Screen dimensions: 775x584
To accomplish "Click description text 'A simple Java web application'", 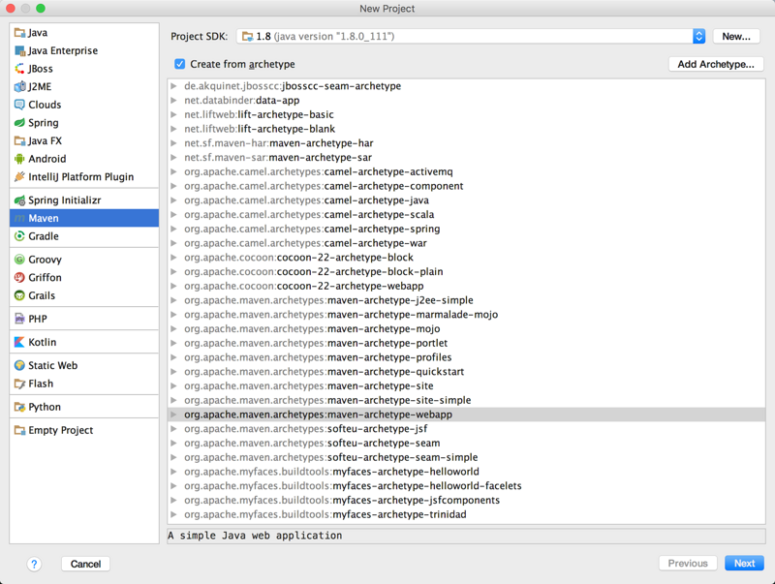I will [255, 536].
